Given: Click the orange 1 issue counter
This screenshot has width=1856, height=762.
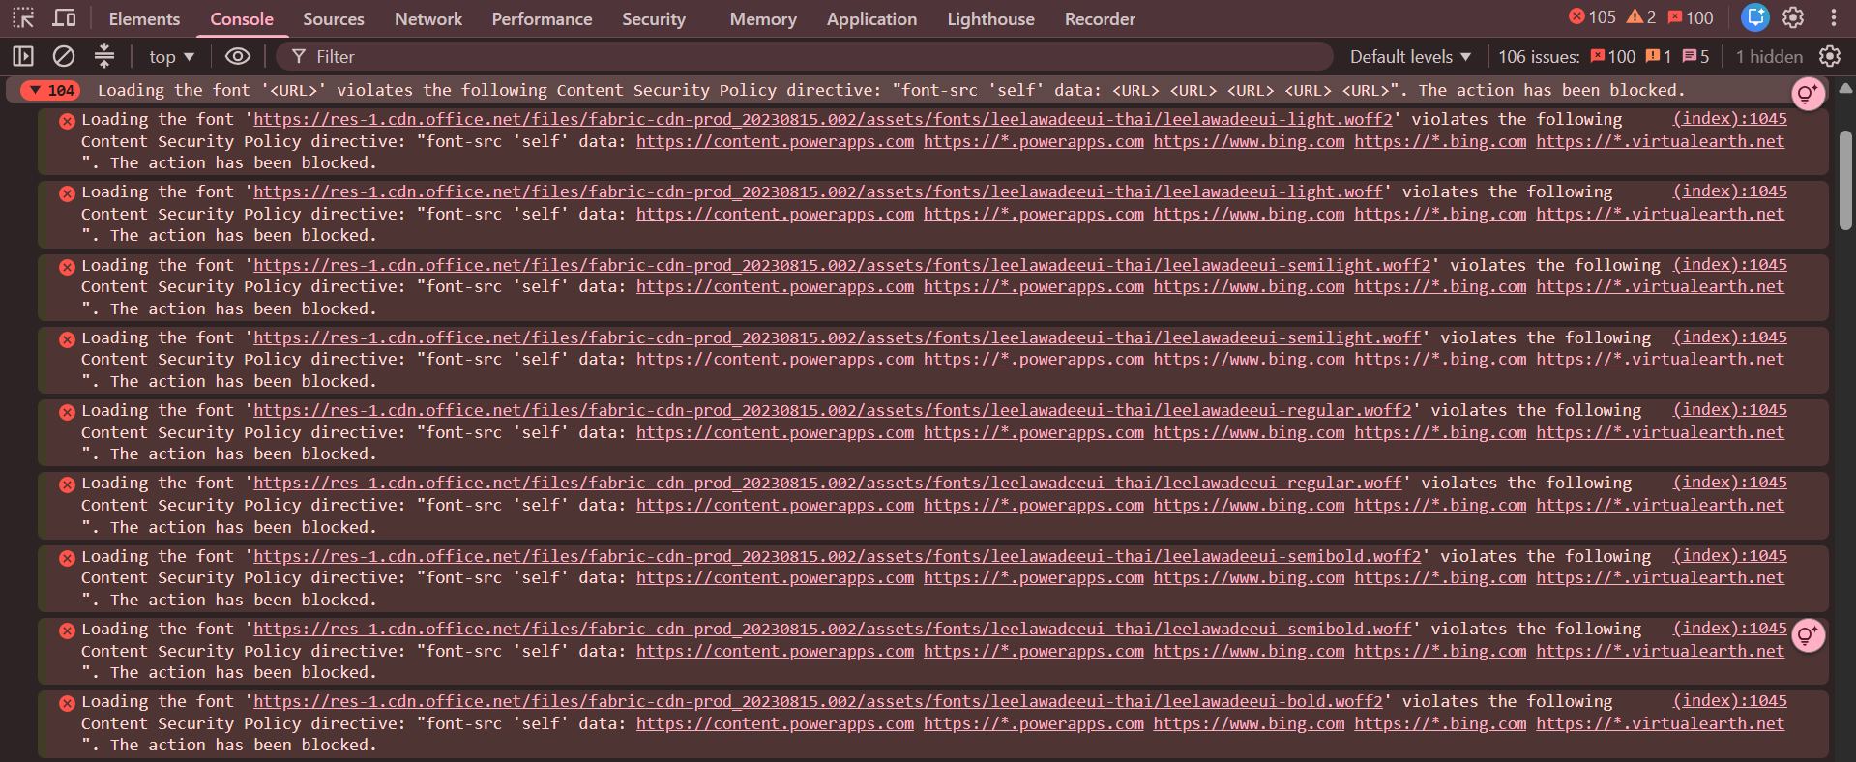Looking at the screenshot, I should click(1659, 57).
